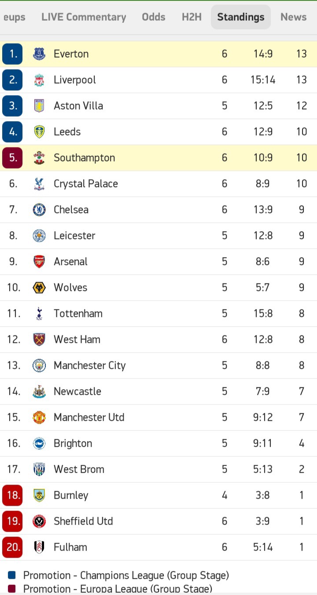Open the H2H tab
The image size is (317, 595).
coord(192,17)
